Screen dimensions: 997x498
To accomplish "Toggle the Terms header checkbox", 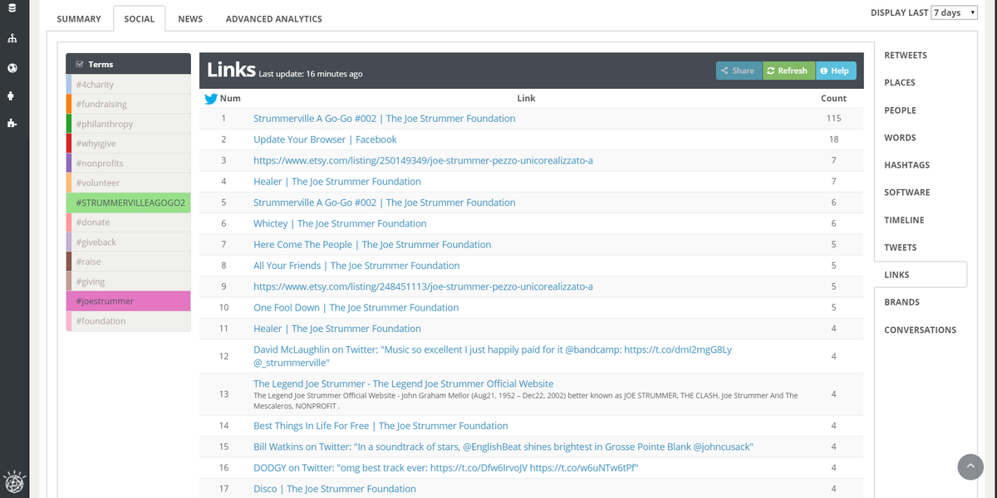I will pos(80,64).
